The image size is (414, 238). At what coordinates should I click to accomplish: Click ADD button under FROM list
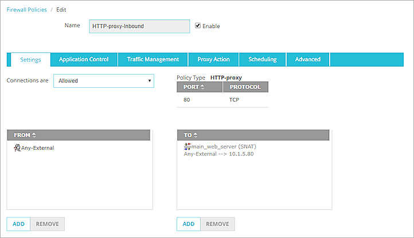tap(18, 224)
